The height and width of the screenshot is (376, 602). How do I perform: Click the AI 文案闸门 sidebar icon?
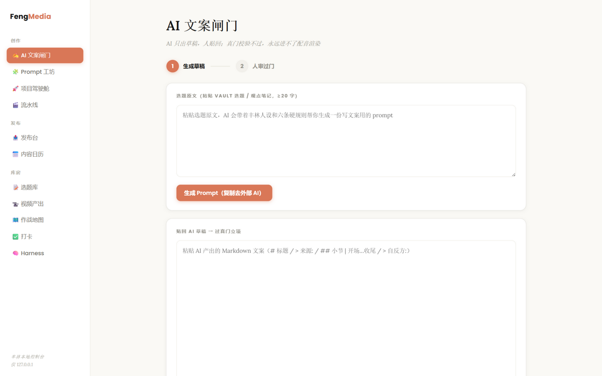point(15,56)
